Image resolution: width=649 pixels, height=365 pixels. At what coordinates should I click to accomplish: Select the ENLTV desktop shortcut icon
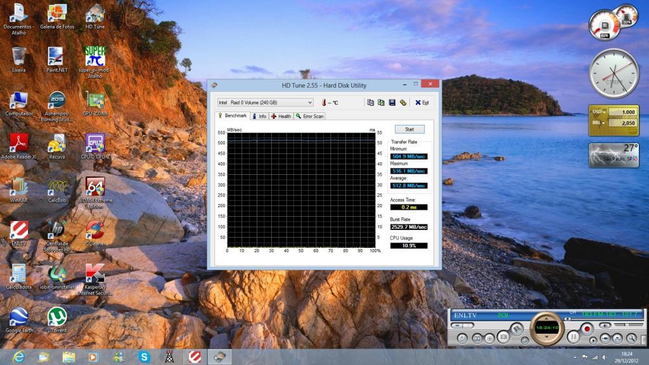coord(18,233)
